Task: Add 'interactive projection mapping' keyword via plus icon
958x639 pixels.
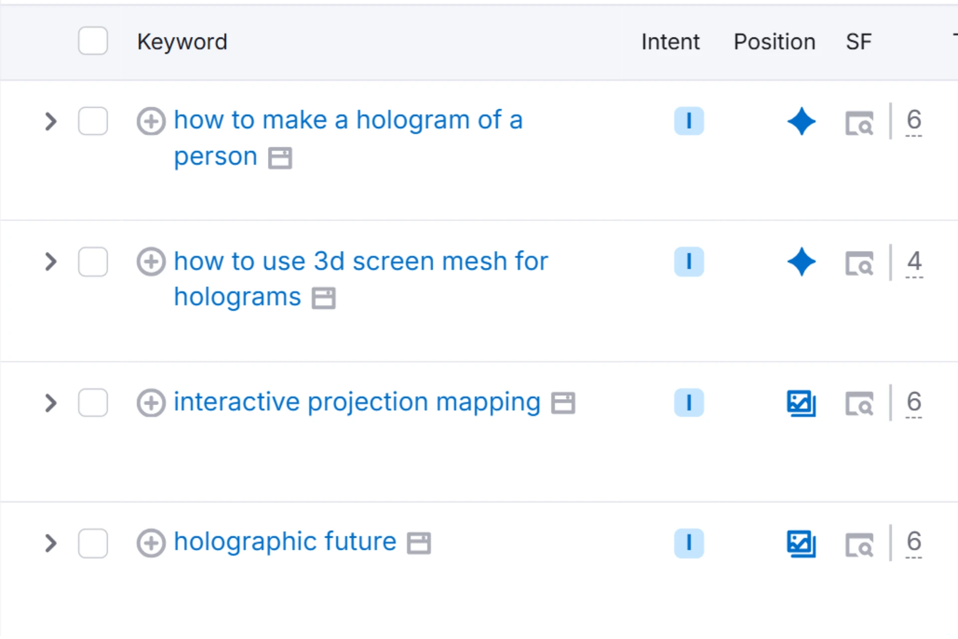Action: 151,403
